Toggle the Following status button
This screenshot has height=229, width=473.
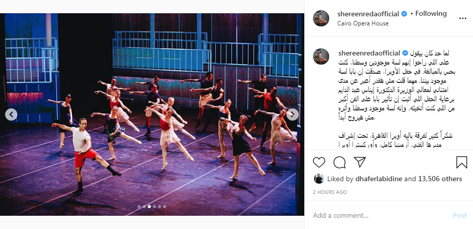point(431,14)
